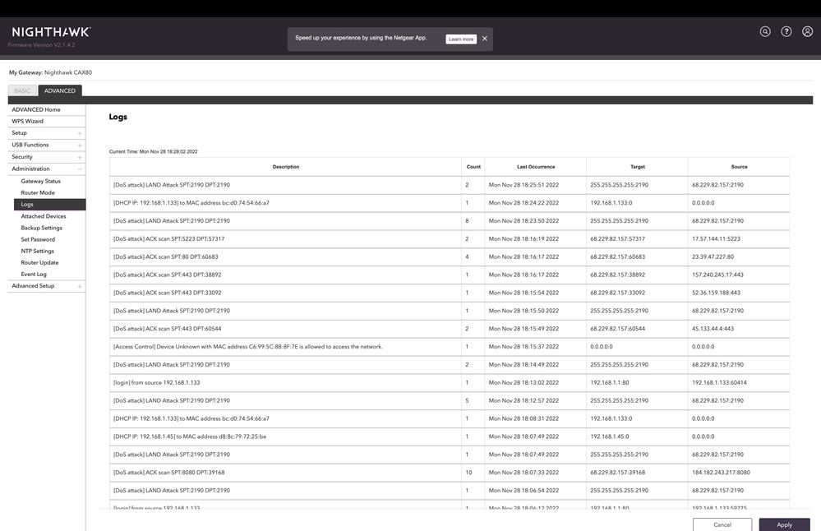
Task: Expand USB Functions section
Action: (80, 145)
